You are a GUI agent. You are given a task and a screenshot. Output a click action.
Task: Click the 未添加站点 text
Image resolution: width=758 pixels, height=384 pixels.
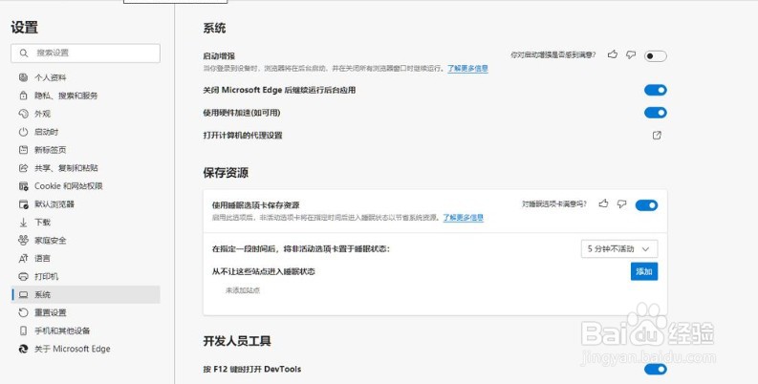(243, 290)
